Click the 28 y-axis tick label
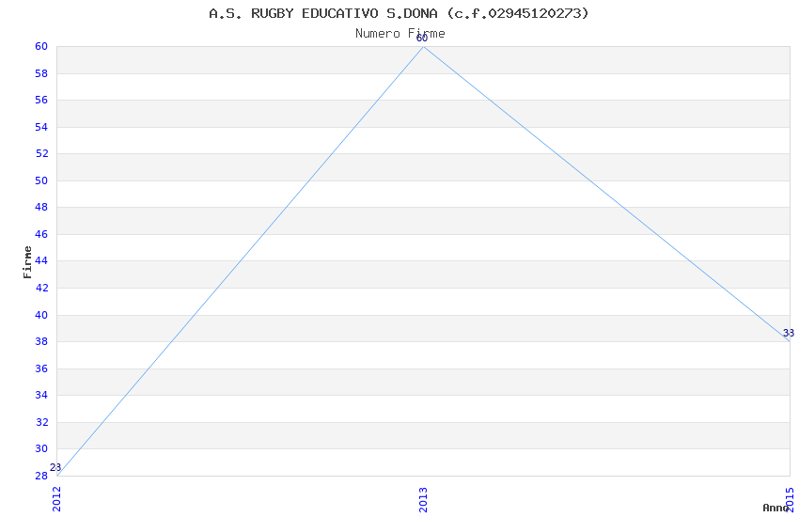The height and width of the screenshot is (517, 799). tap(41, 476)
